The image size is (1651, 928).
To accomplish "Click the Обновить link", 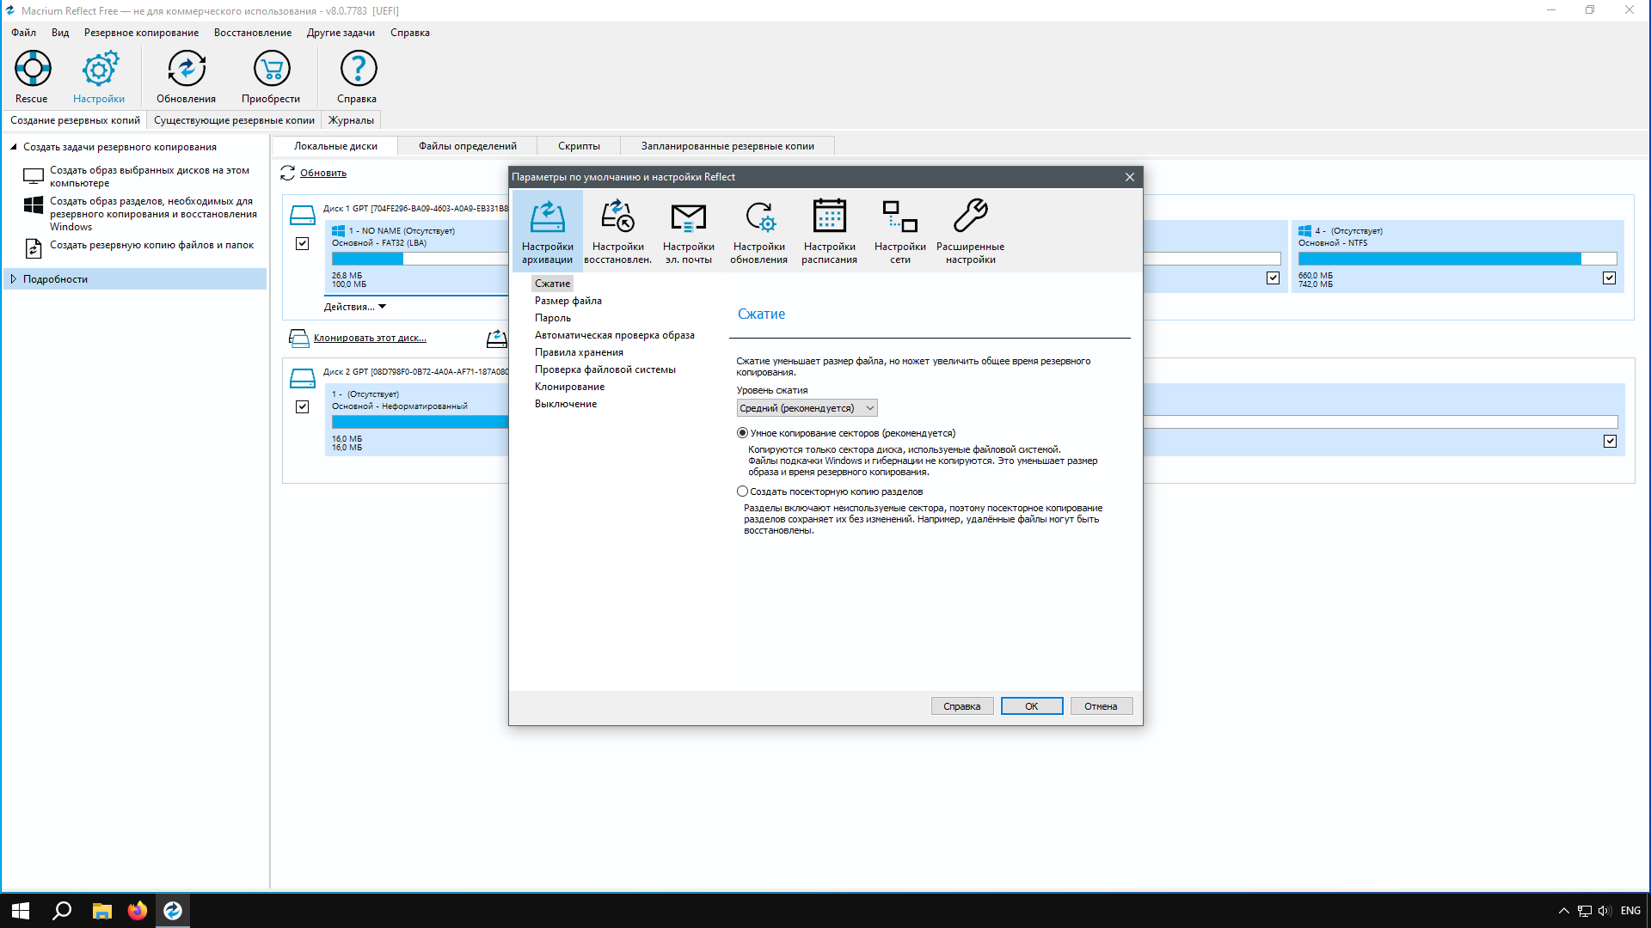I will point(323,173).
